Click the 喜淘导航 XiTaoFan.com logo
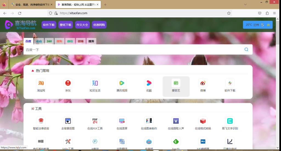Image resolution: width=281 pixels, height=151 pixels. pos(21,25)
